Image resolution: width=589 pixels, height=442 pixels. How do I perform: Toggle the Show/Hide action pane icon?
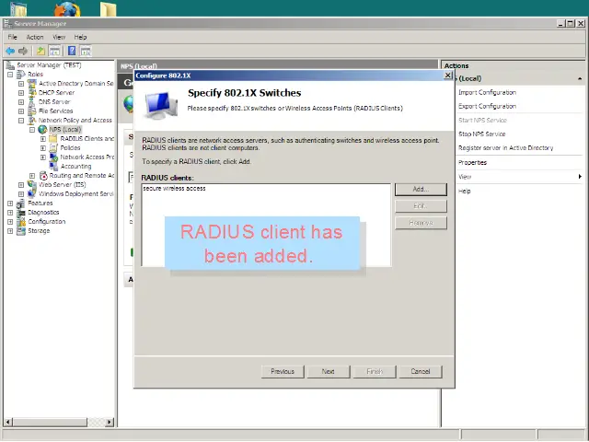[86, 51]
